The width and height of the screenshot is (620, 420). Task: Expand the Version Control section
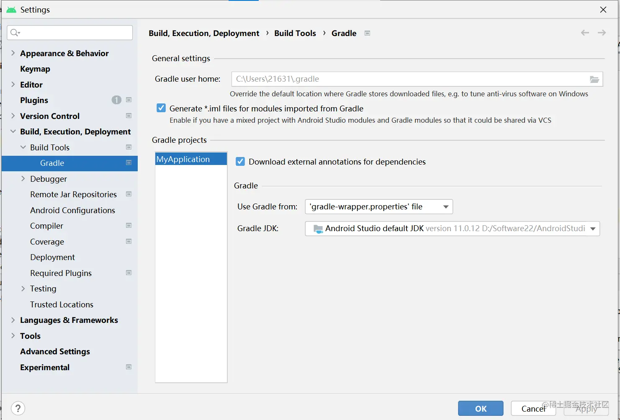point(13,116)
